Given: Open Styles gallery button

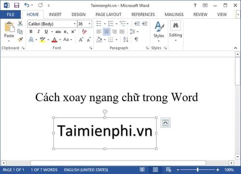Looking at the screenshot, I should pyautogui.click(x=159, y=31).
